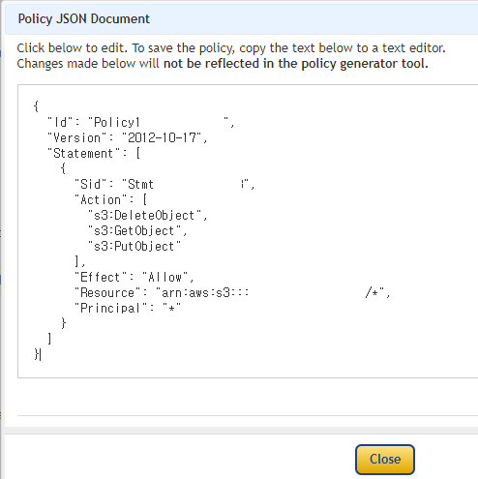Screen dimensions: 478x479
Task: Click the "s3:PutObject" entry
Action: coord(134,247)
